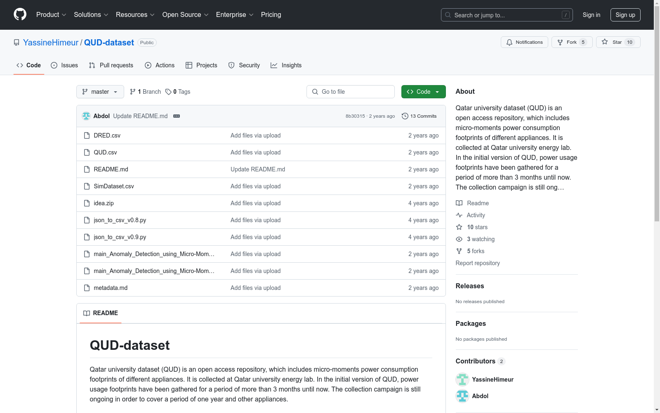Image resolution: width=660 pixels, height=413 pixels.
Task: Open the Solutions dropdown menu
Action: (x=91, y=14)
